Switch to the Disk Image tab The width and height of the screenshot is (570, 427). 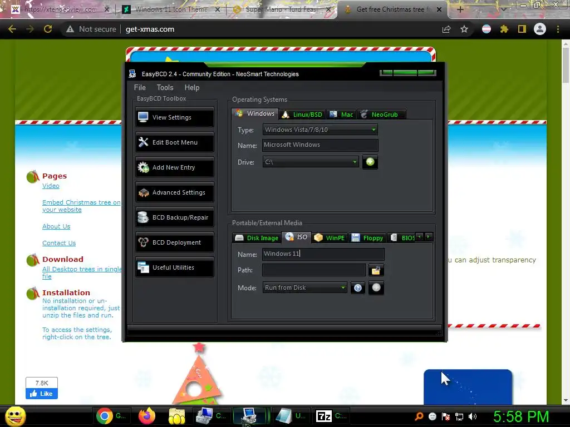pos(257,238)
